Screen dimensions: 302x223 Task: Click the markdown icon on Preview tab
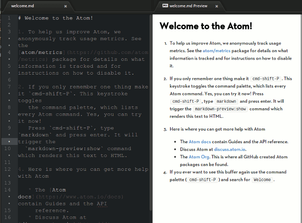pyautogui.click(x=165, y=6)
